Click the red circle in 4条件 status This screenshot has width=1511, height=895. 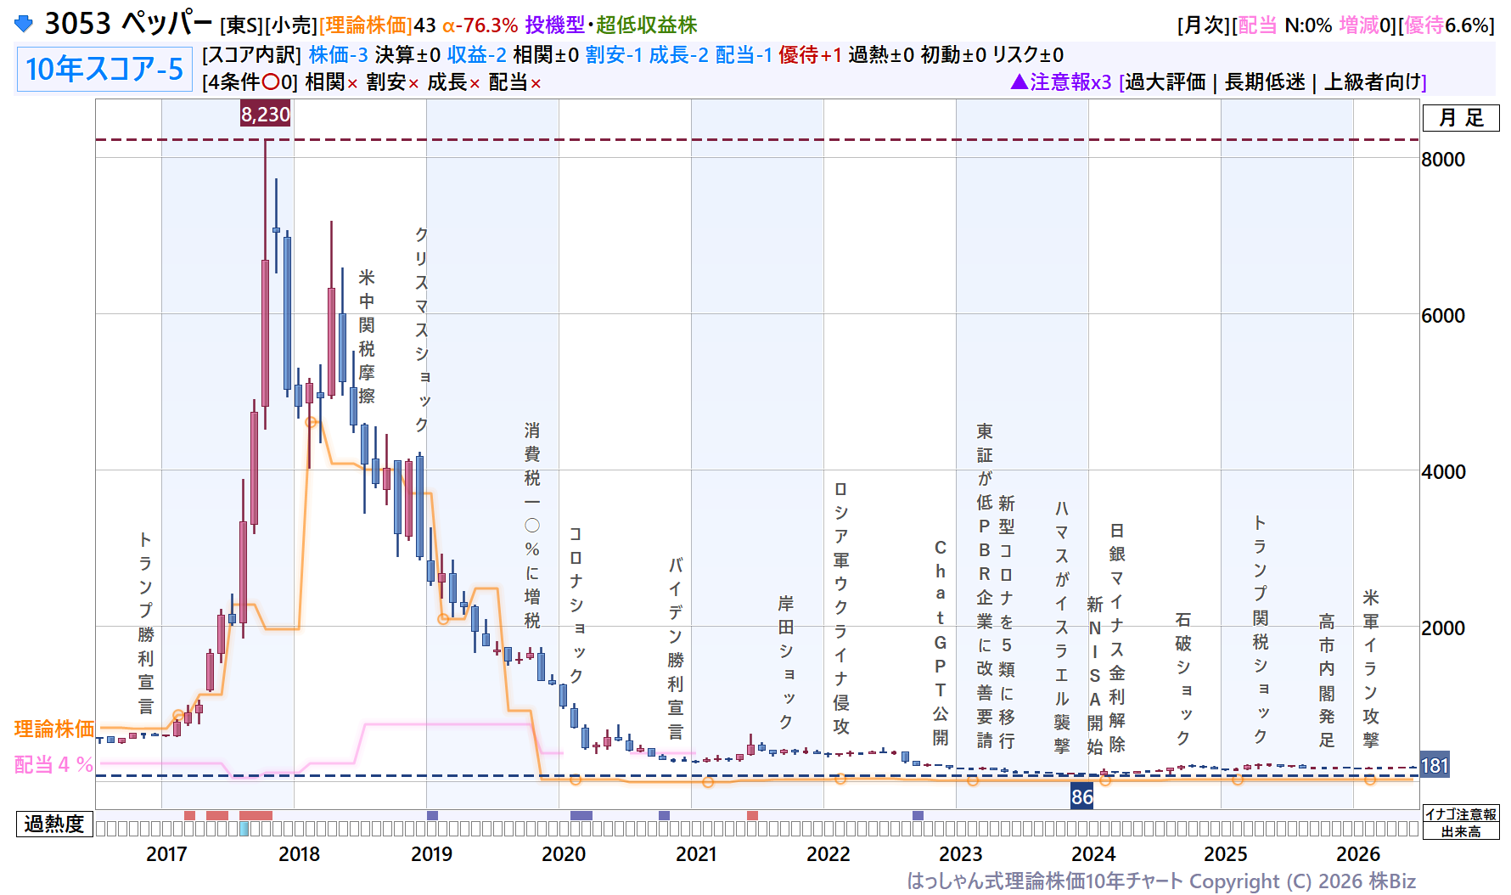pos(272,82)
